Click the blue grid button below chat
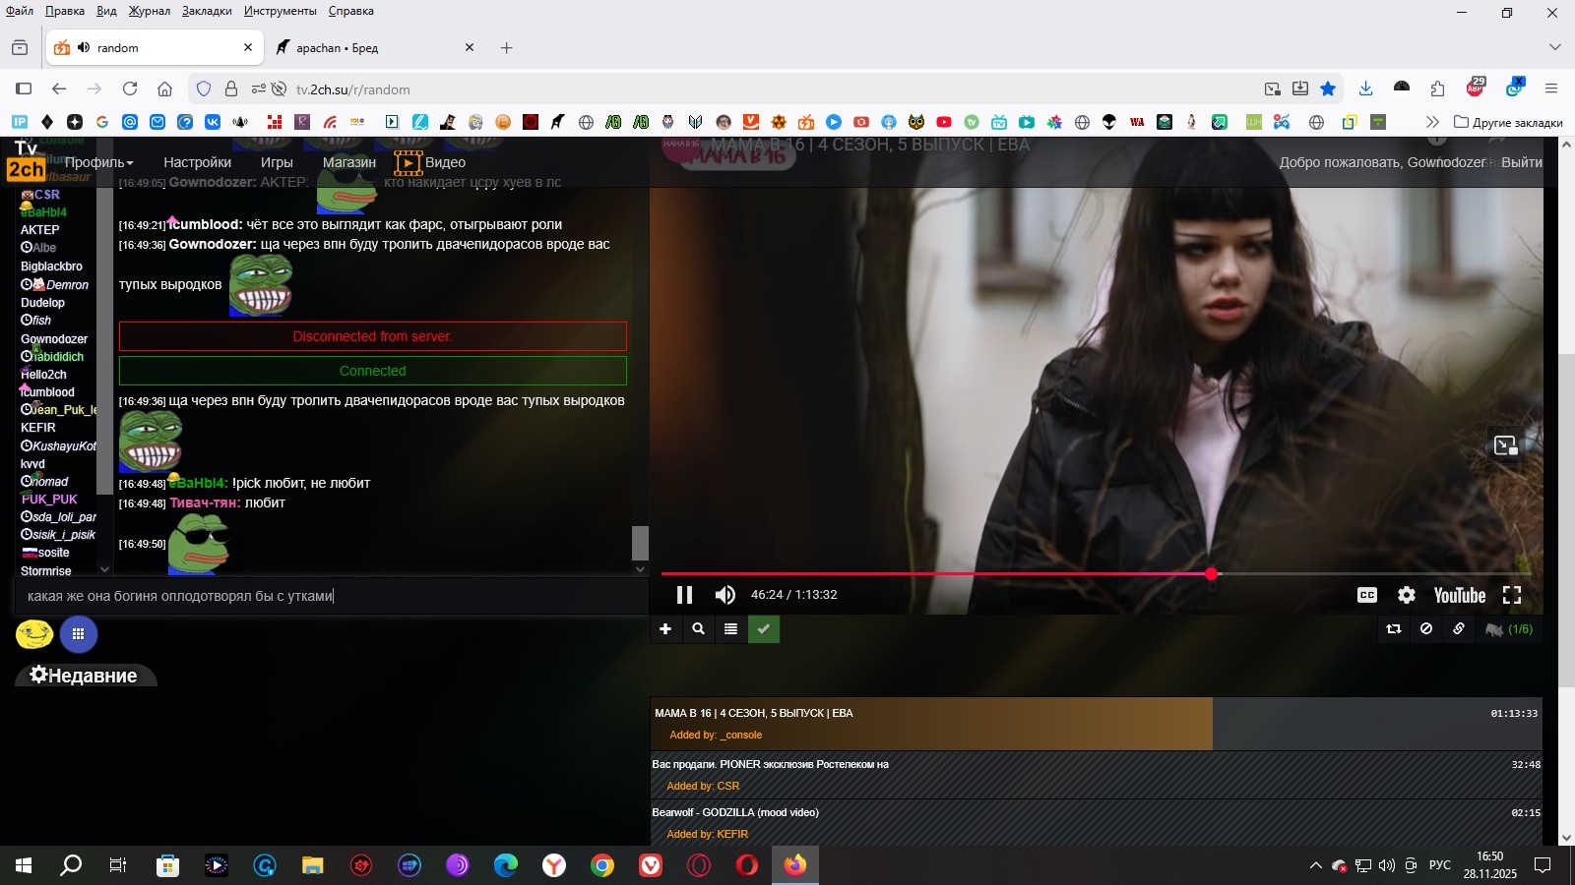This screenshot has height=885, width=1575. click(x=78, y=634)
